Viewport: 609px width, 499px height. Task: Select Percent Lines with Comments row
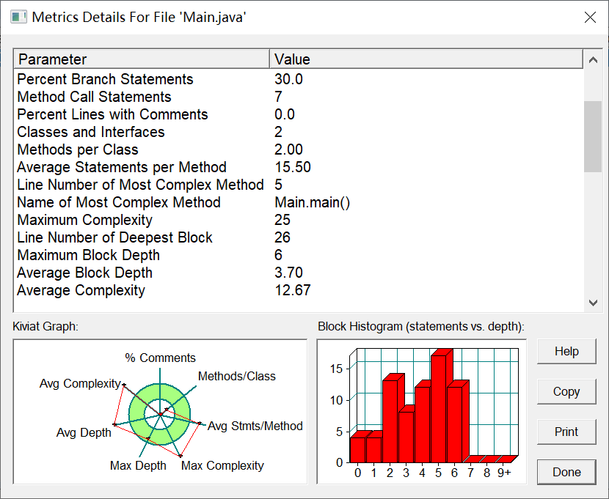(299, 114)
